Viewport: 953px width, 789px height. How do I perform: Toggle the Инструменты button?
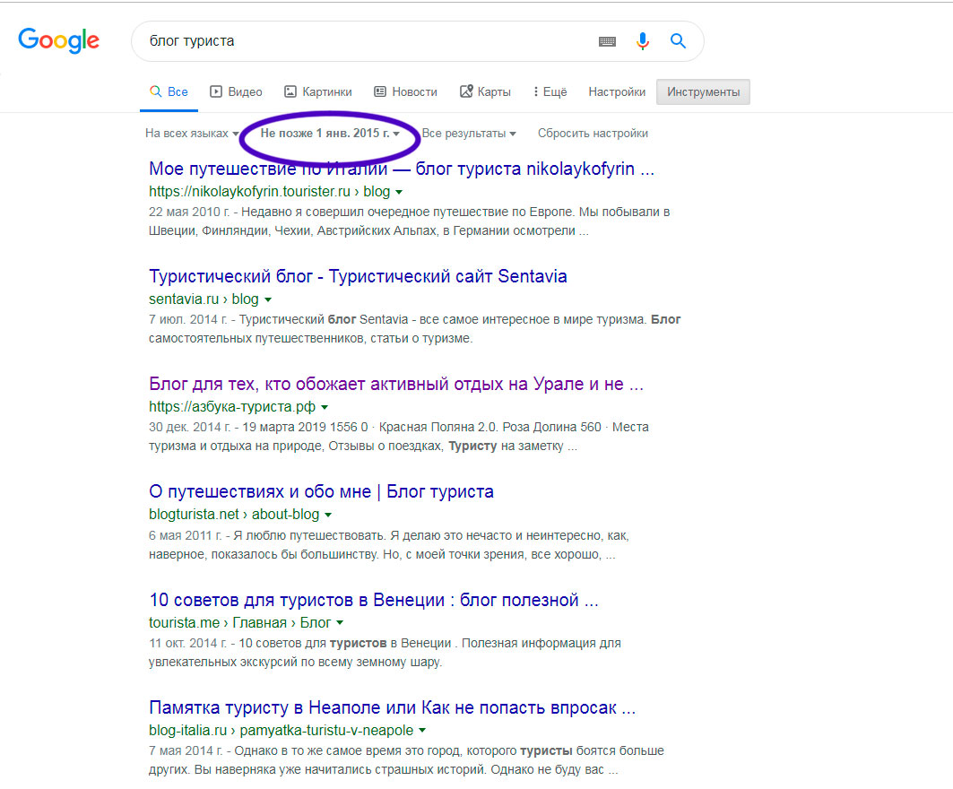click(703, 91)
